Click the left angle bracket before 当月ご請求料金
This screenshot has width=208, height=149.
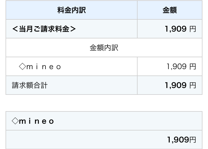click(15, 29)
